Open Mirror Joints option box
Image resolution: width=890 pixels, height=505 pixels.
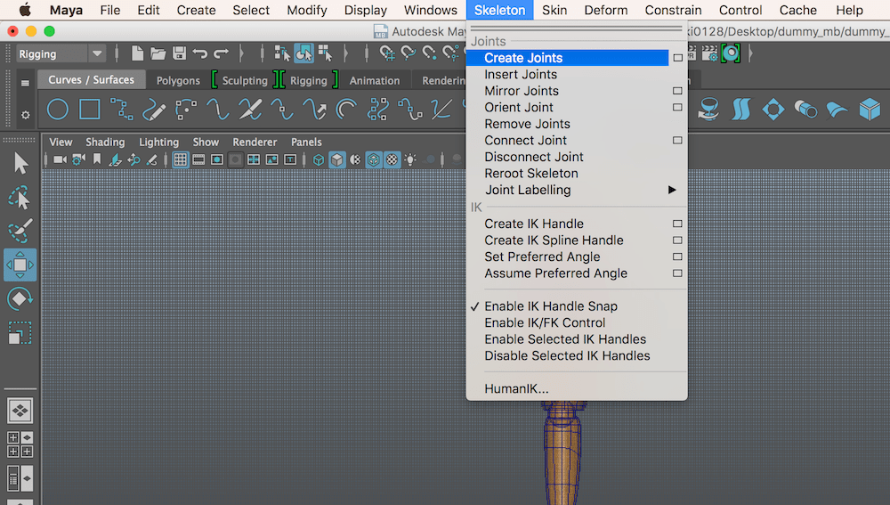tap(677, 91)
